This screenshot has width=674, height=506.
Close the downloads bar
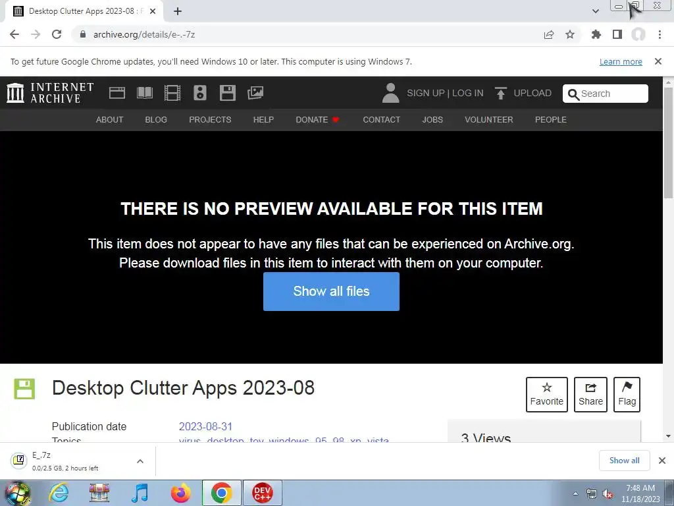click(662, 461)
